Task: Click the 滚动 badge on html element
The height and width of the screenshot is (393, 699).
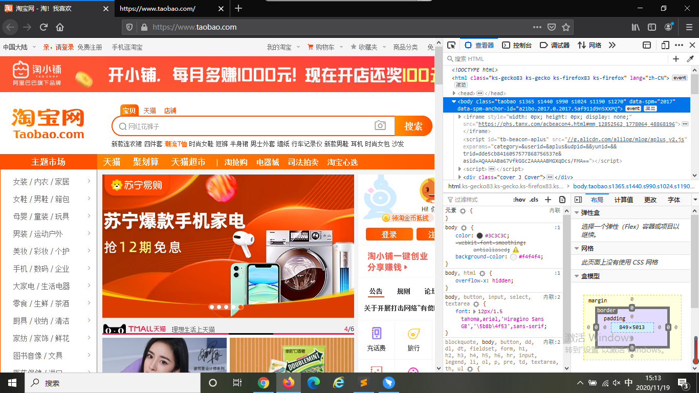Action: coord(461,85)
